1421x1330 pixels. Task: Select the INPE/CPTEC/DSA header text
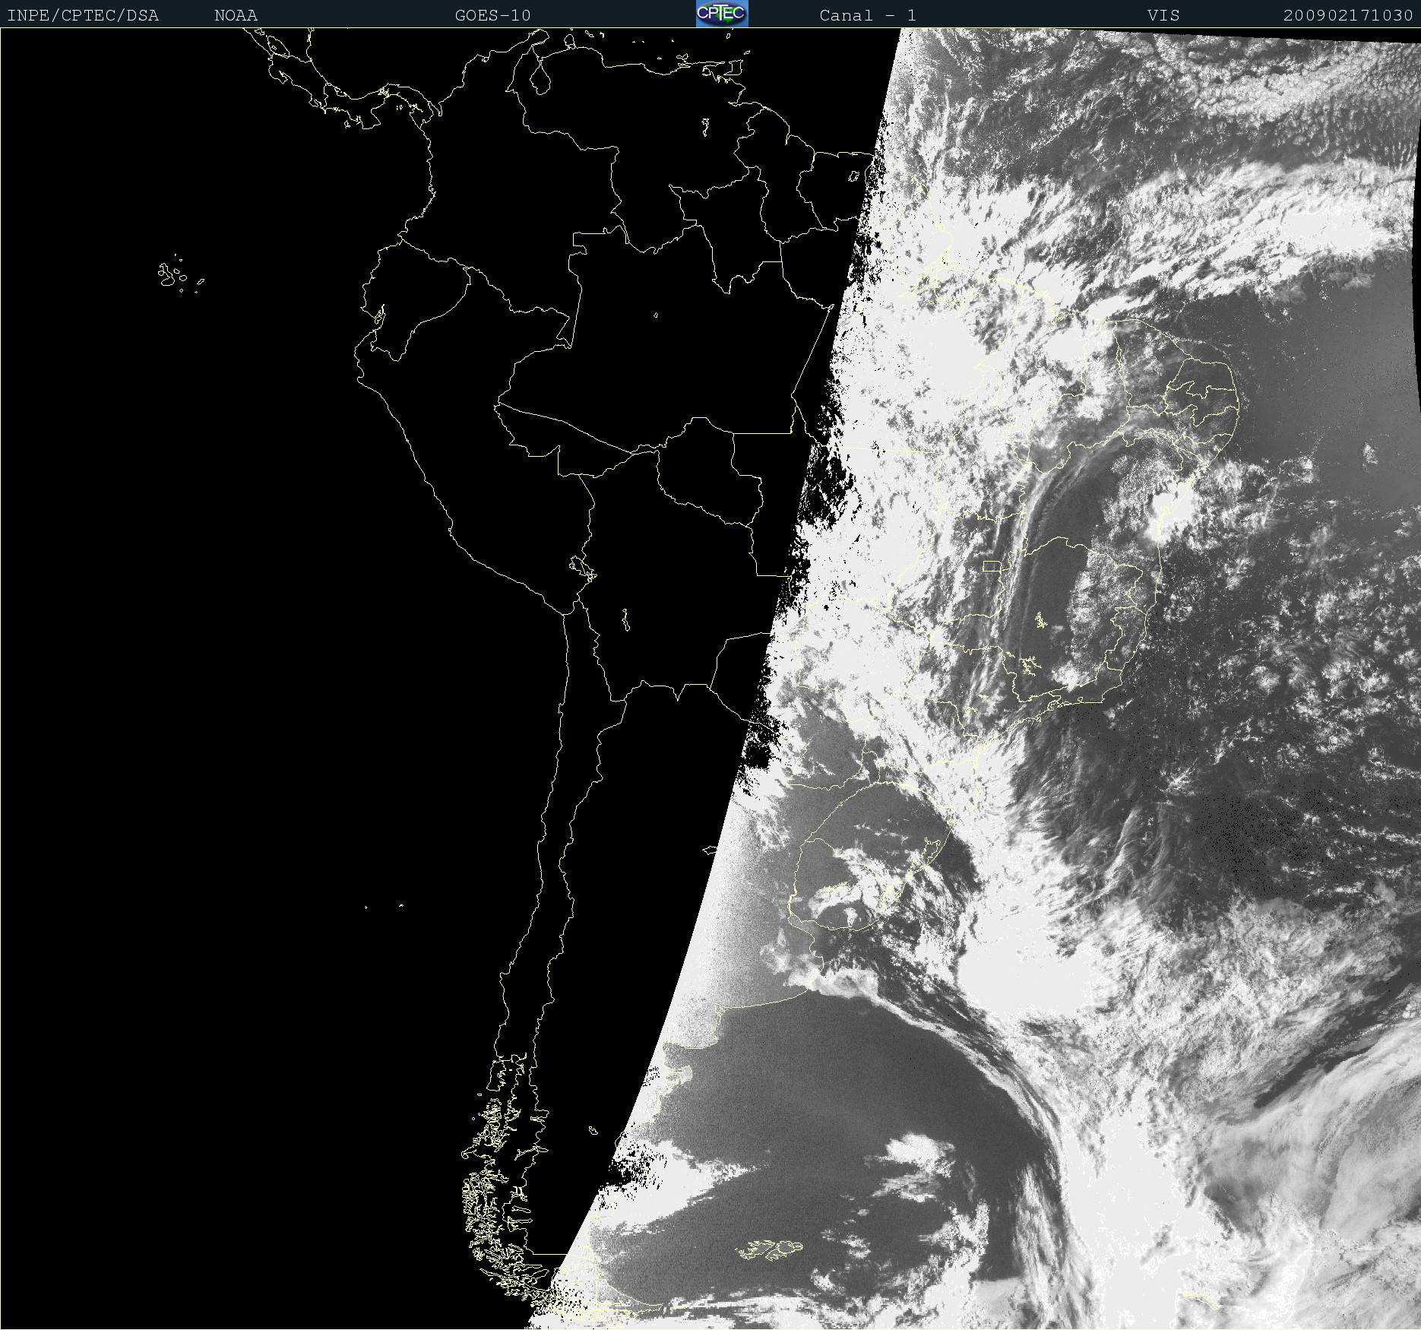click(83, 15)
